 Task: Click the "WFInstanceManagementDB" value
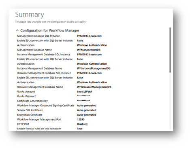94,68
